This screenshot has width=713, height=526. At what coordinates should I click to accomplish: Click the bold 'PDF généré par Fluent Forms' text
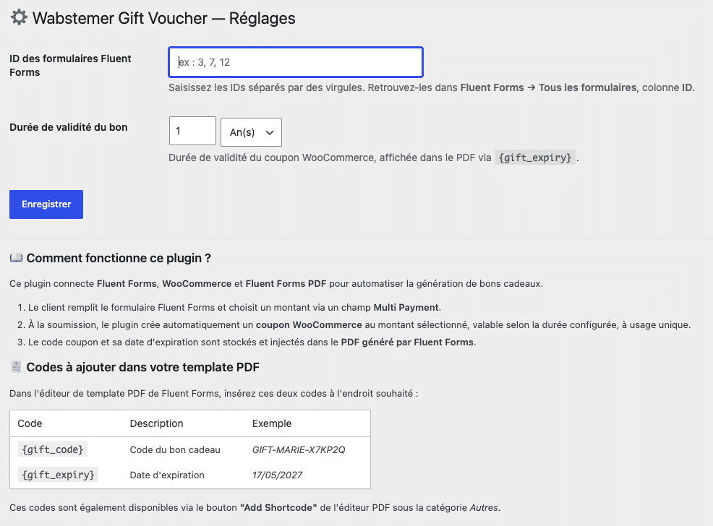(407, 342)
